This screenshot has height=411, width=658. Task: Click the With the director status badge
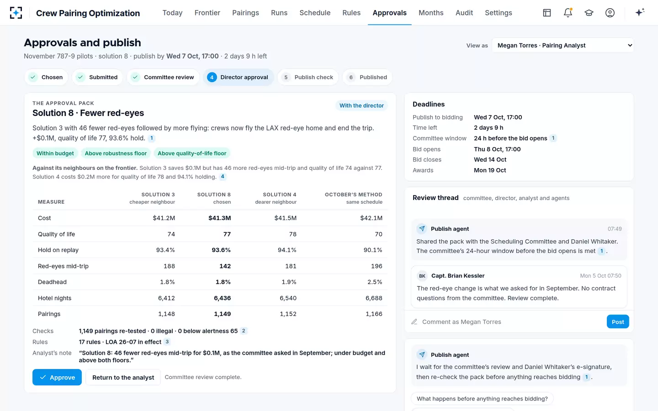(x=361, y=105)
